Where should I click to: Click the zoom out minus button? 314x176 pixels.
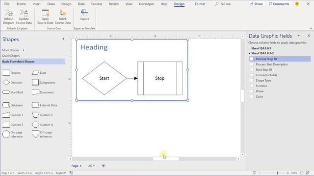click(x=260, y=173)
